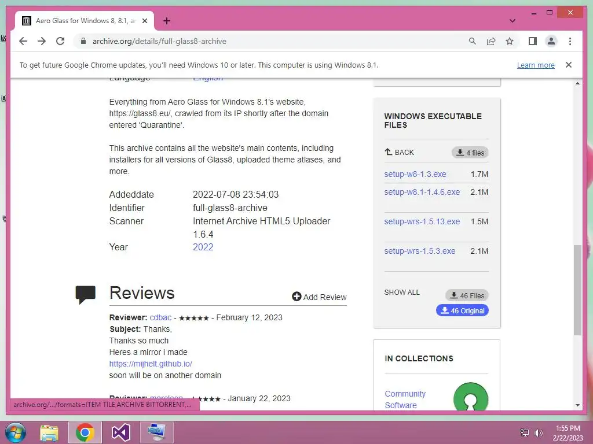The height and width of the screenshot is (444, 593).
Task: Close the Aero Glass tab
Action: pos(144,21)
